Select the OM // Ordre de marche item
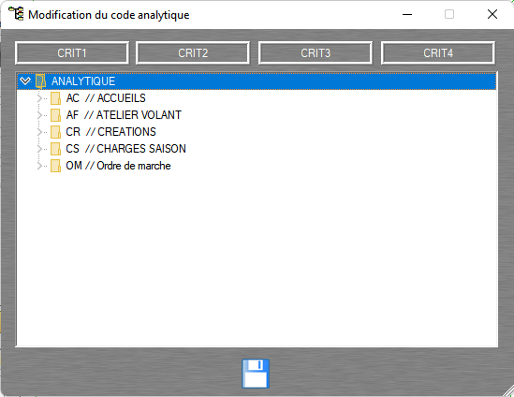Screen dimensions: 514x397 coord(118,166)
